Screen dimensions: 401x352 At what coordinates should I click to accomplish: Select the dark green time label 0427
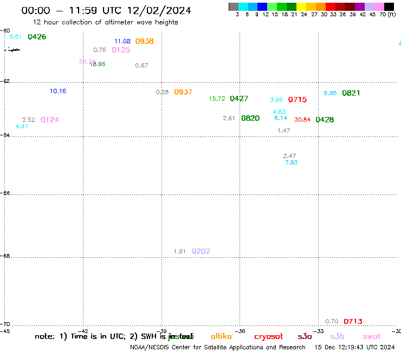[239, 99]
